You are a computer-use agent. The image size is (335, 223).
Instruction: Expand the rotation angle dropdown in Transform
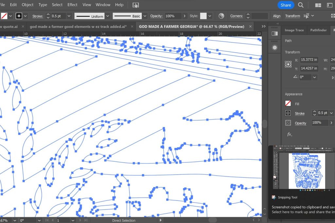point(314,77)
